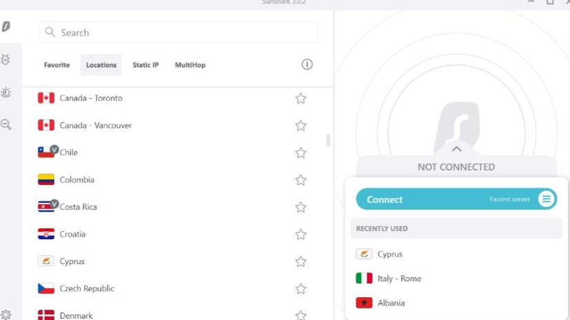Click the Cyprus flag in locations list
570x320 pixels.
tap(46, 261)
